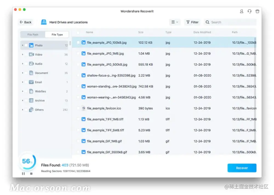Click the Photo category icon
This screenshot has height=195, width=274.
31,45
